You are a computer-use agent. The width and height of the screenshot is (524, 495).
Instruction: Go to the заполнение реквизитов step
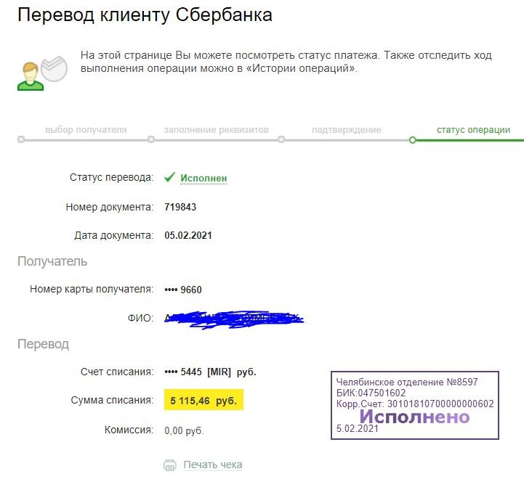point(216,130)
